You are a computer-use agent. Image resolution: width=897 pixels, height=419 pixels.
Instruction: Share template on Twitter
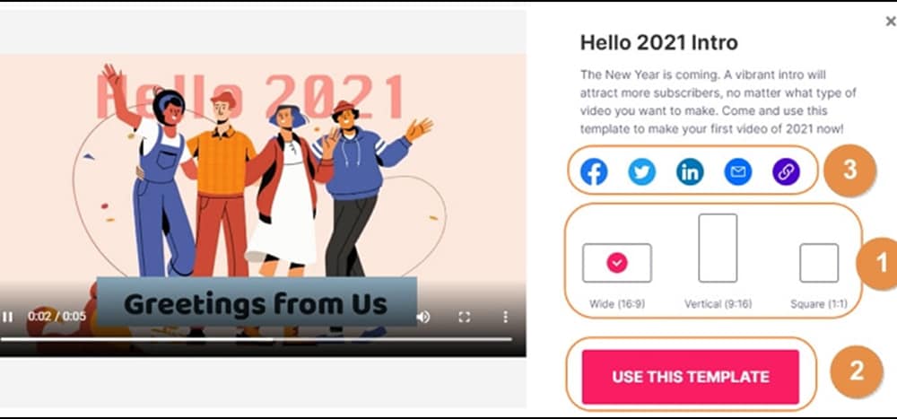pyautogui.click(x=642, y=171)
